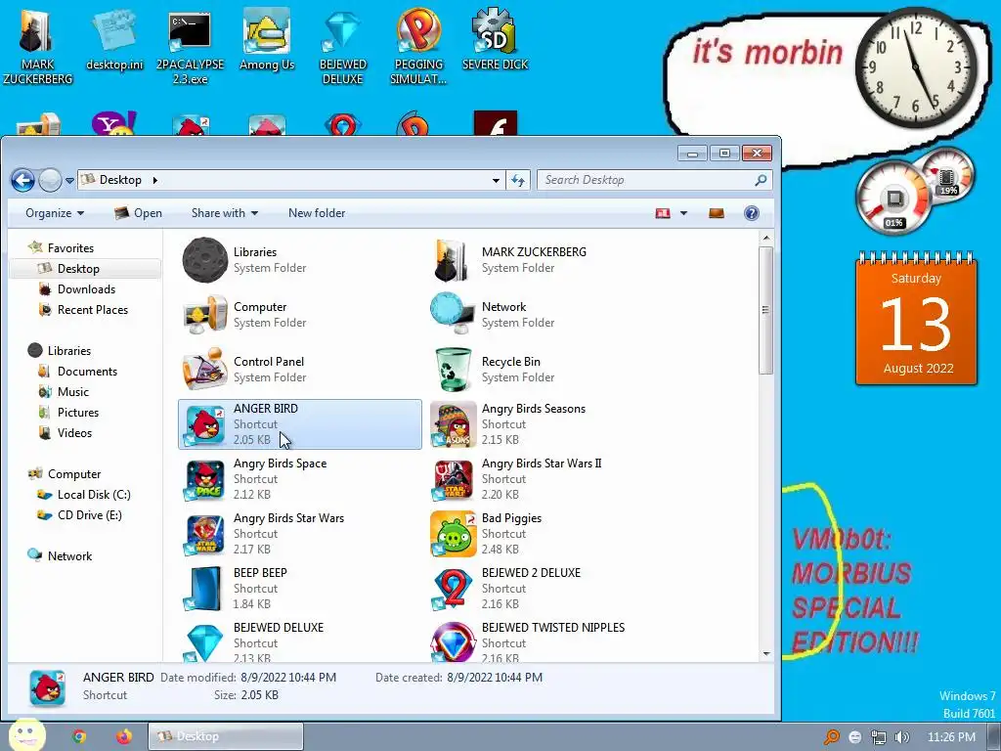Select the Angry Birds Seasons shortcut icon

(453, 424)
